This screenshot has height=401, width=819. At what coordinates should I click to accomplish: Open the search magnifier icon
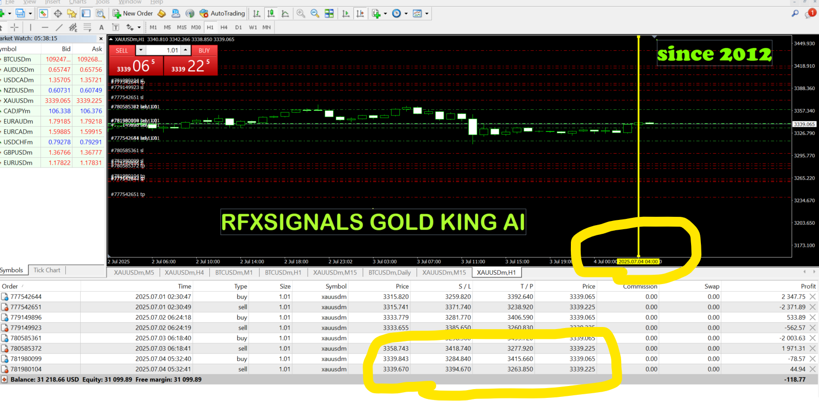click(x=795, y=14)
